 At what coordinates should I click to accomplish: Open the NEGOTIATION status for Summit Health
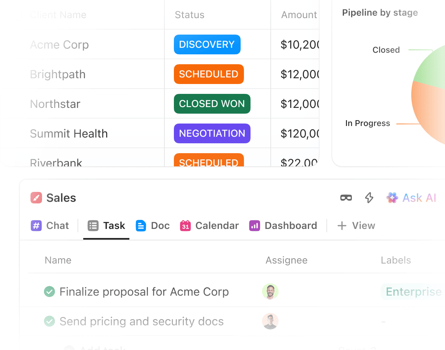tap(212, 133)
